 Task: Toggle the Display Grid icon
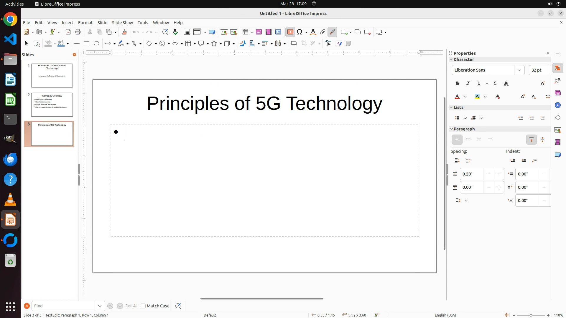187,32
